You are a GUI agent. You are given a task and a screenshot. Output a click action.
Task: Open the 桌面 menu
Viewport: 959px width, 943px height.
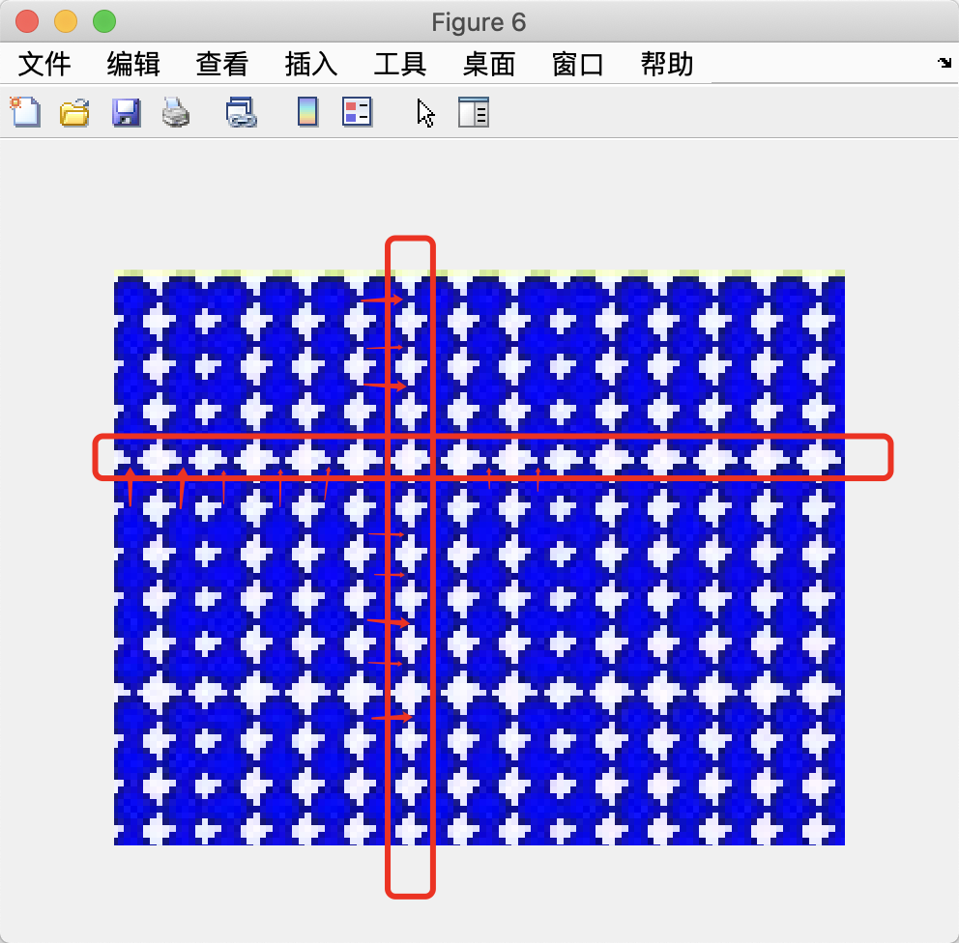[488, 64]
